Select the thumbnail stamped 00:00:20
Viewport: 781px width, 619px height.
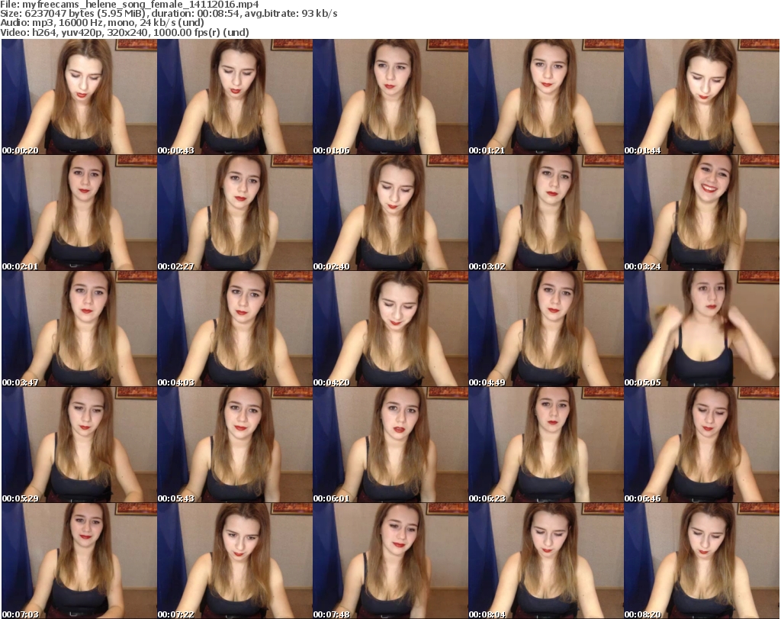pyautogui.click(x=79, y=97)
